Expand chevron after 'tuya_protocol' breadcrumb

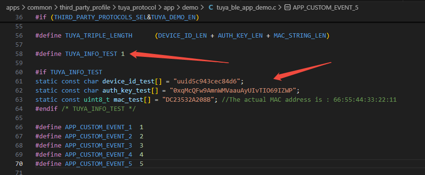(x=160, y=8)
